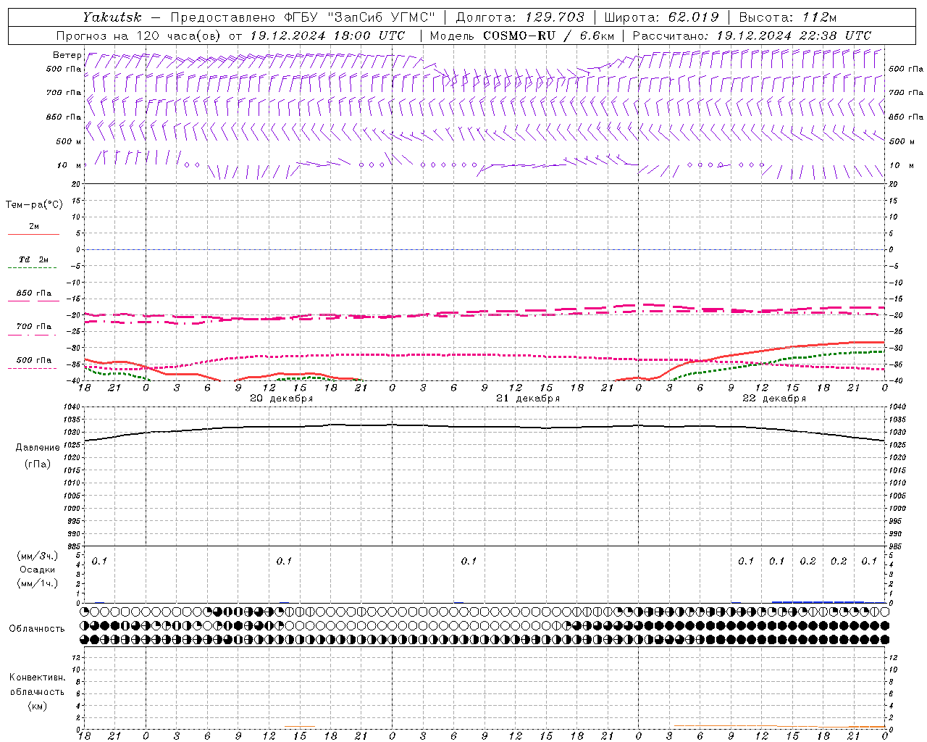This screenshot has height=742, width=927.
Task: Click the Тем-ра(°C) axis title
Action: pos(34,205)
